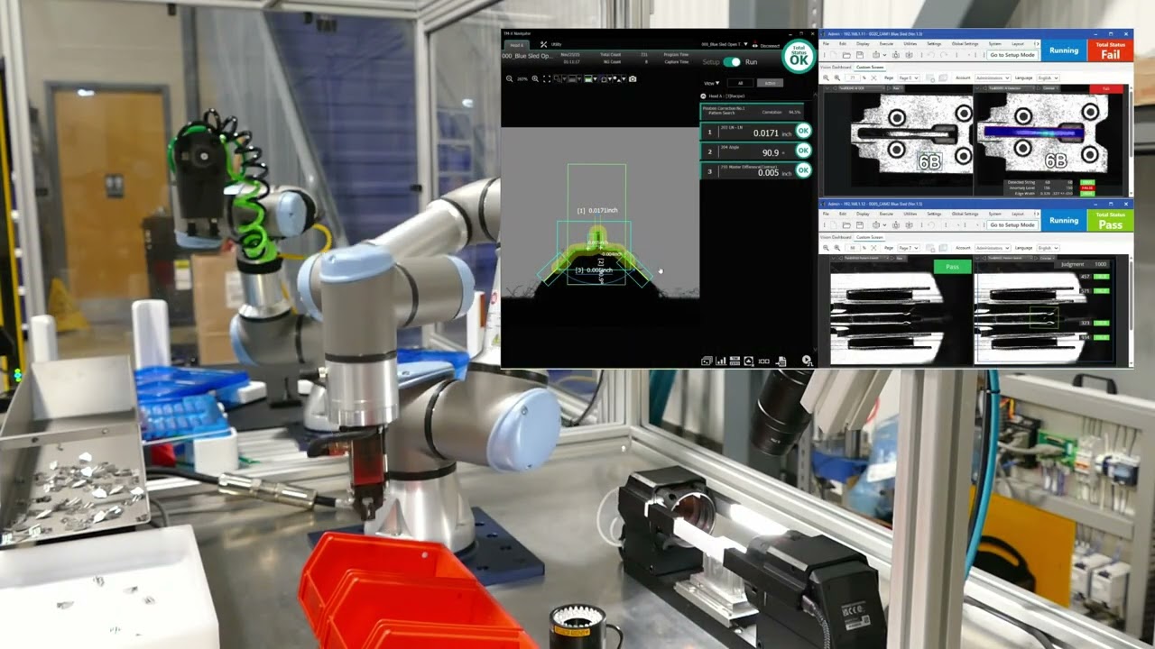Click zoom in magnifier in CAM1 window

click(837, 78)
